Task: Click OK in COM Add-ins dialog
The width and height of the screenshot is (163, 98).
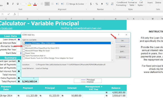Action: (x=122, y=41)
